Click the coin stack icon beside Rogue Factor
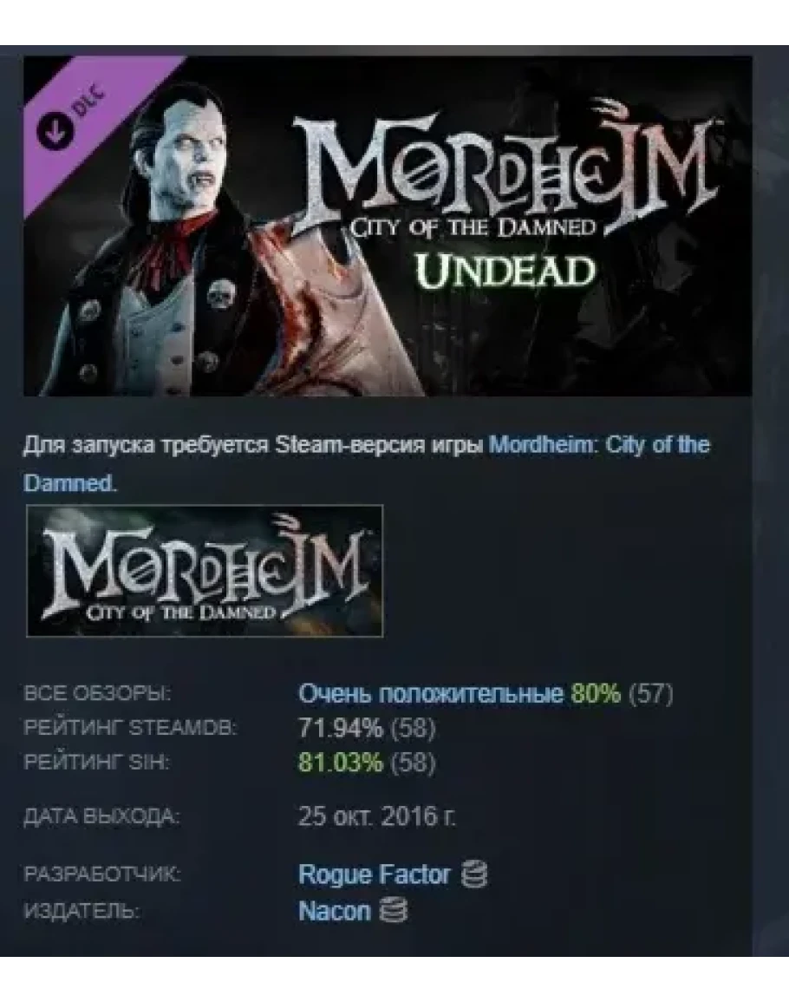The height and width of the screenshot is (1002, 789). coord(474,874)
